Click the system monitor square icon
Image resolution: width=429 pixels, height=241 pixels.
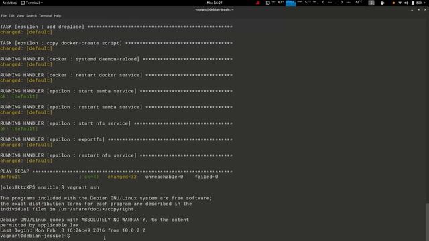268,3
